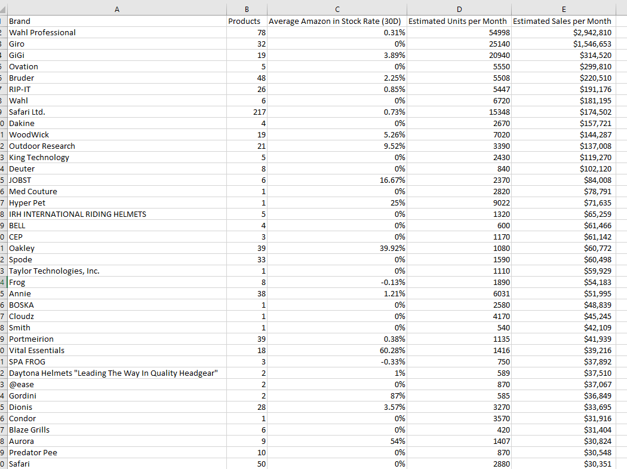627x469 pixels.
Task: Select the Aurora brand cell
Action: click(x=117, y=441)
